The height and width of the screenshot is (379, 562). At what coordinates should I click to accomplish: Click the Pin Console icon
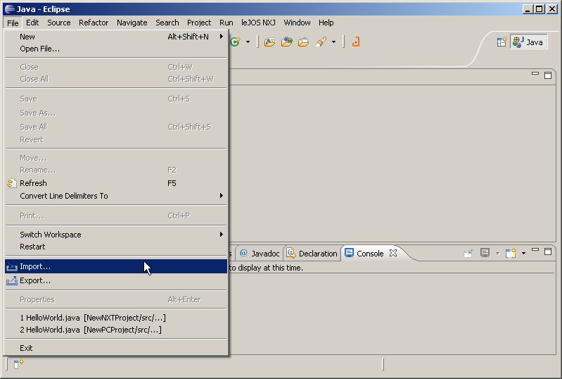[468, 254]
